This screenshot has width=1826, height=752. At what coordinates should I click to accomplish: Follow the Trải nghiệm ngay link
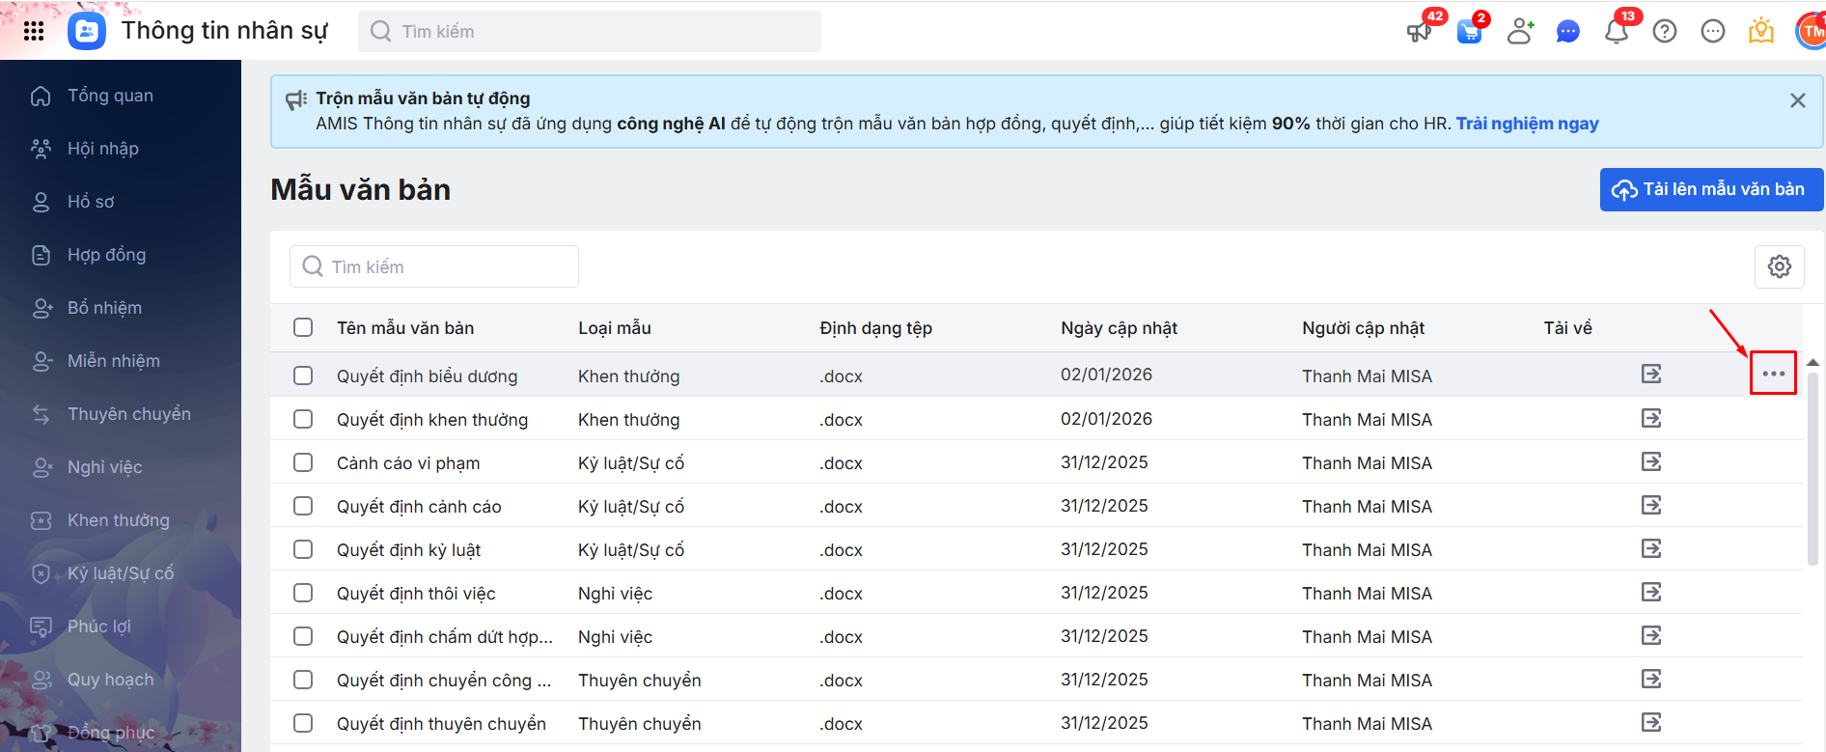1527,124
